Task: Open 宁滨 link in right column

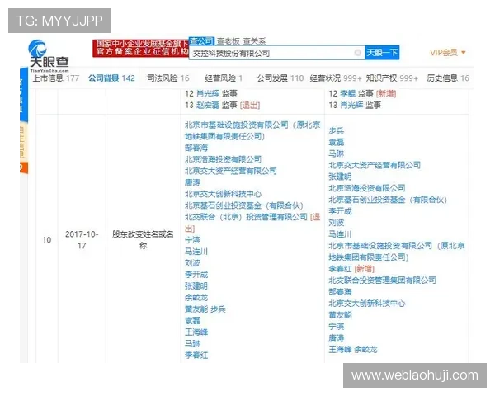Action: tap(337, 327)
